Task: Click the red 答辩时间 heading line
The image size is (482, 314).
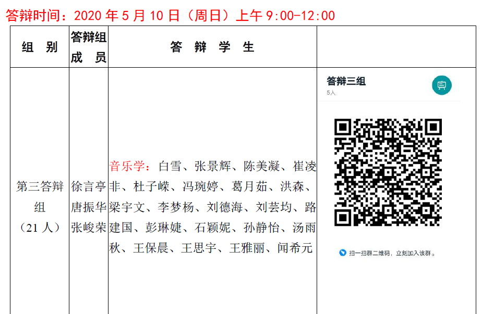Action: click(x=170, y=15)
